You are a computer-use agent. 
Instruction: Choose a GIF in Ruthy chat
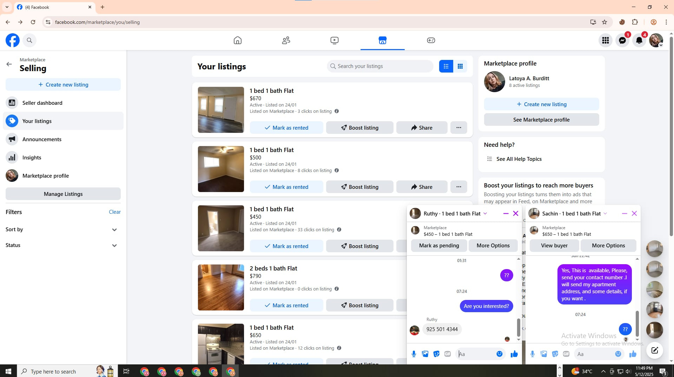448,354
